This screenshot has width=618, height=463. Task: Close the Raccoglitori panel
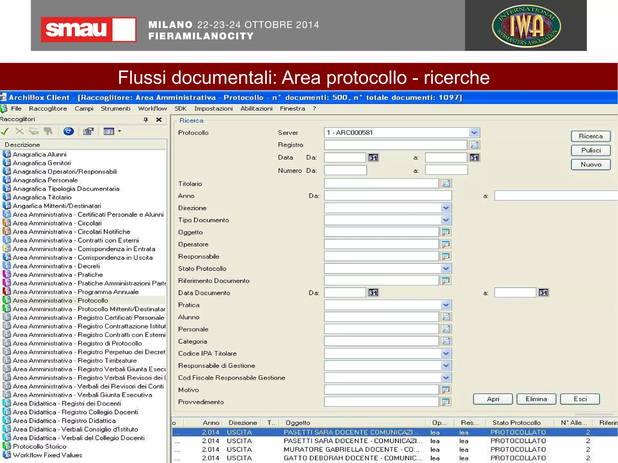[x=159, y=120]
